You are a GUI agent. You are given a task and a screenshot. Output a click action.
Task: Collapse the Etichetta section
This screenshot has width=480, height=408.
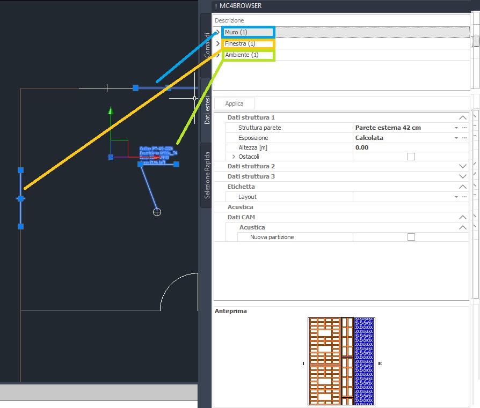click(463, 187)
